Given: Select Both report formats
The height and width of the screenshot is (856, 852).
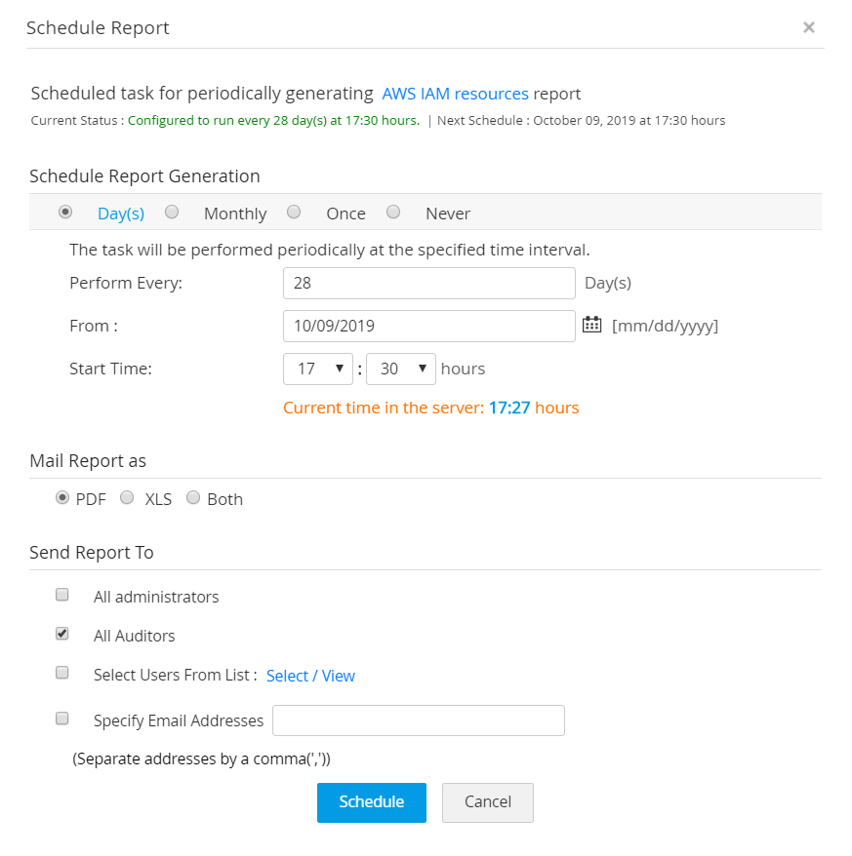Looking at the screenshot, I should pos(193,498).
